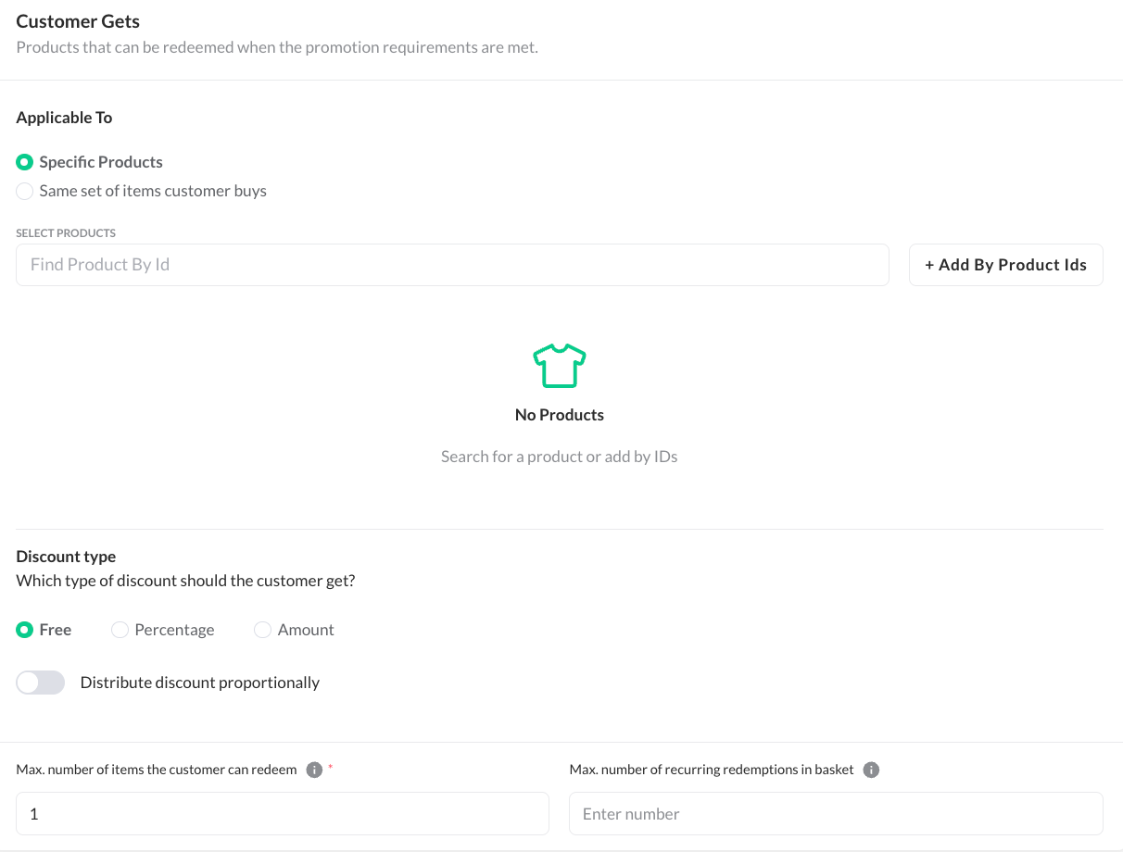Click info icon beside recurring redemptions label

click(x=871, y=770)
